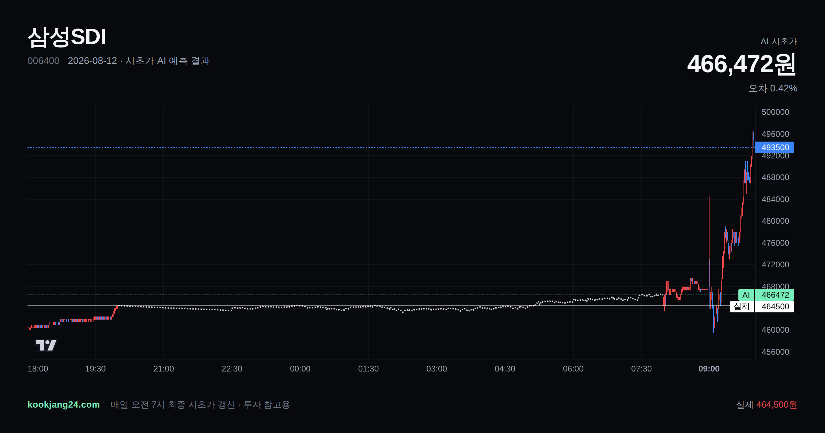
Task: Click the 476000 price axis label
Action: tap(775, 243)
